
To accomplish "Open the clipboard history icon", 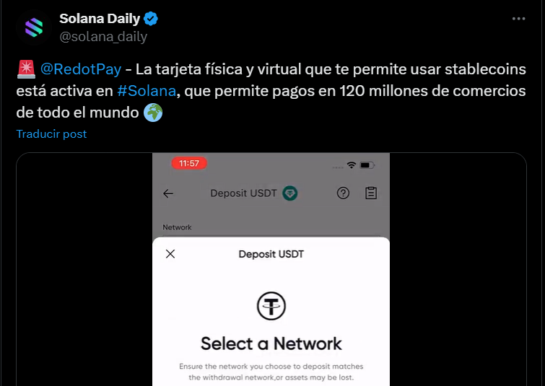I will [x=371, y=193].
